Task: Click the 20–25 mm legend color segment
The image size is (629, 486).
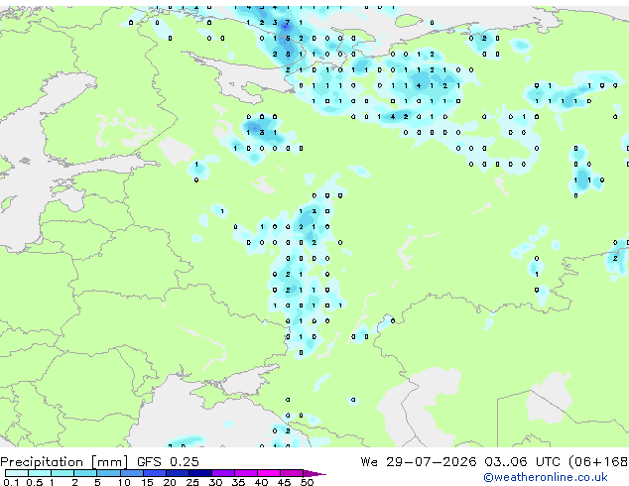Action: 178,473
